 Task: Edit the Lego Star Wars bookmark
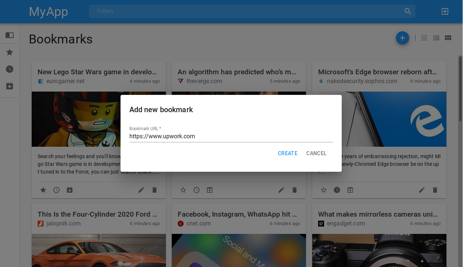pyautogui.click(x=141, y=190)
